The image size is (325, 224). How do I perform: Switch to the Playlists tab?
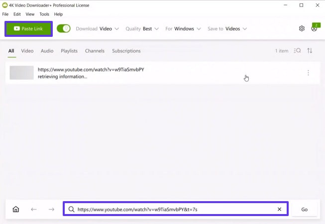69,51
